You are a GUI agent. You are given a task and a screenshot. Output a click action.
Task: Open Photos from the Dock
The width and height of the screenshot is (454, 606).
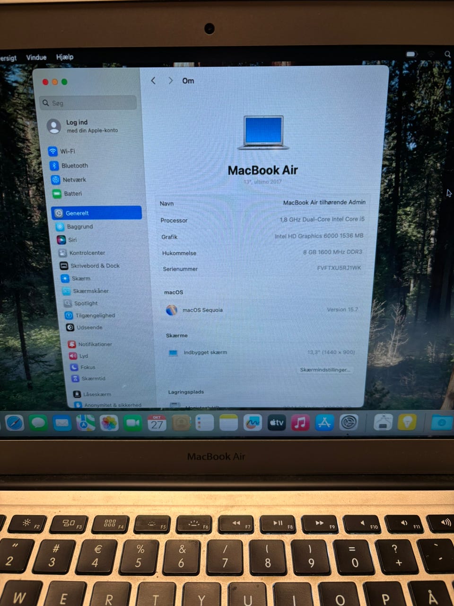109,423
